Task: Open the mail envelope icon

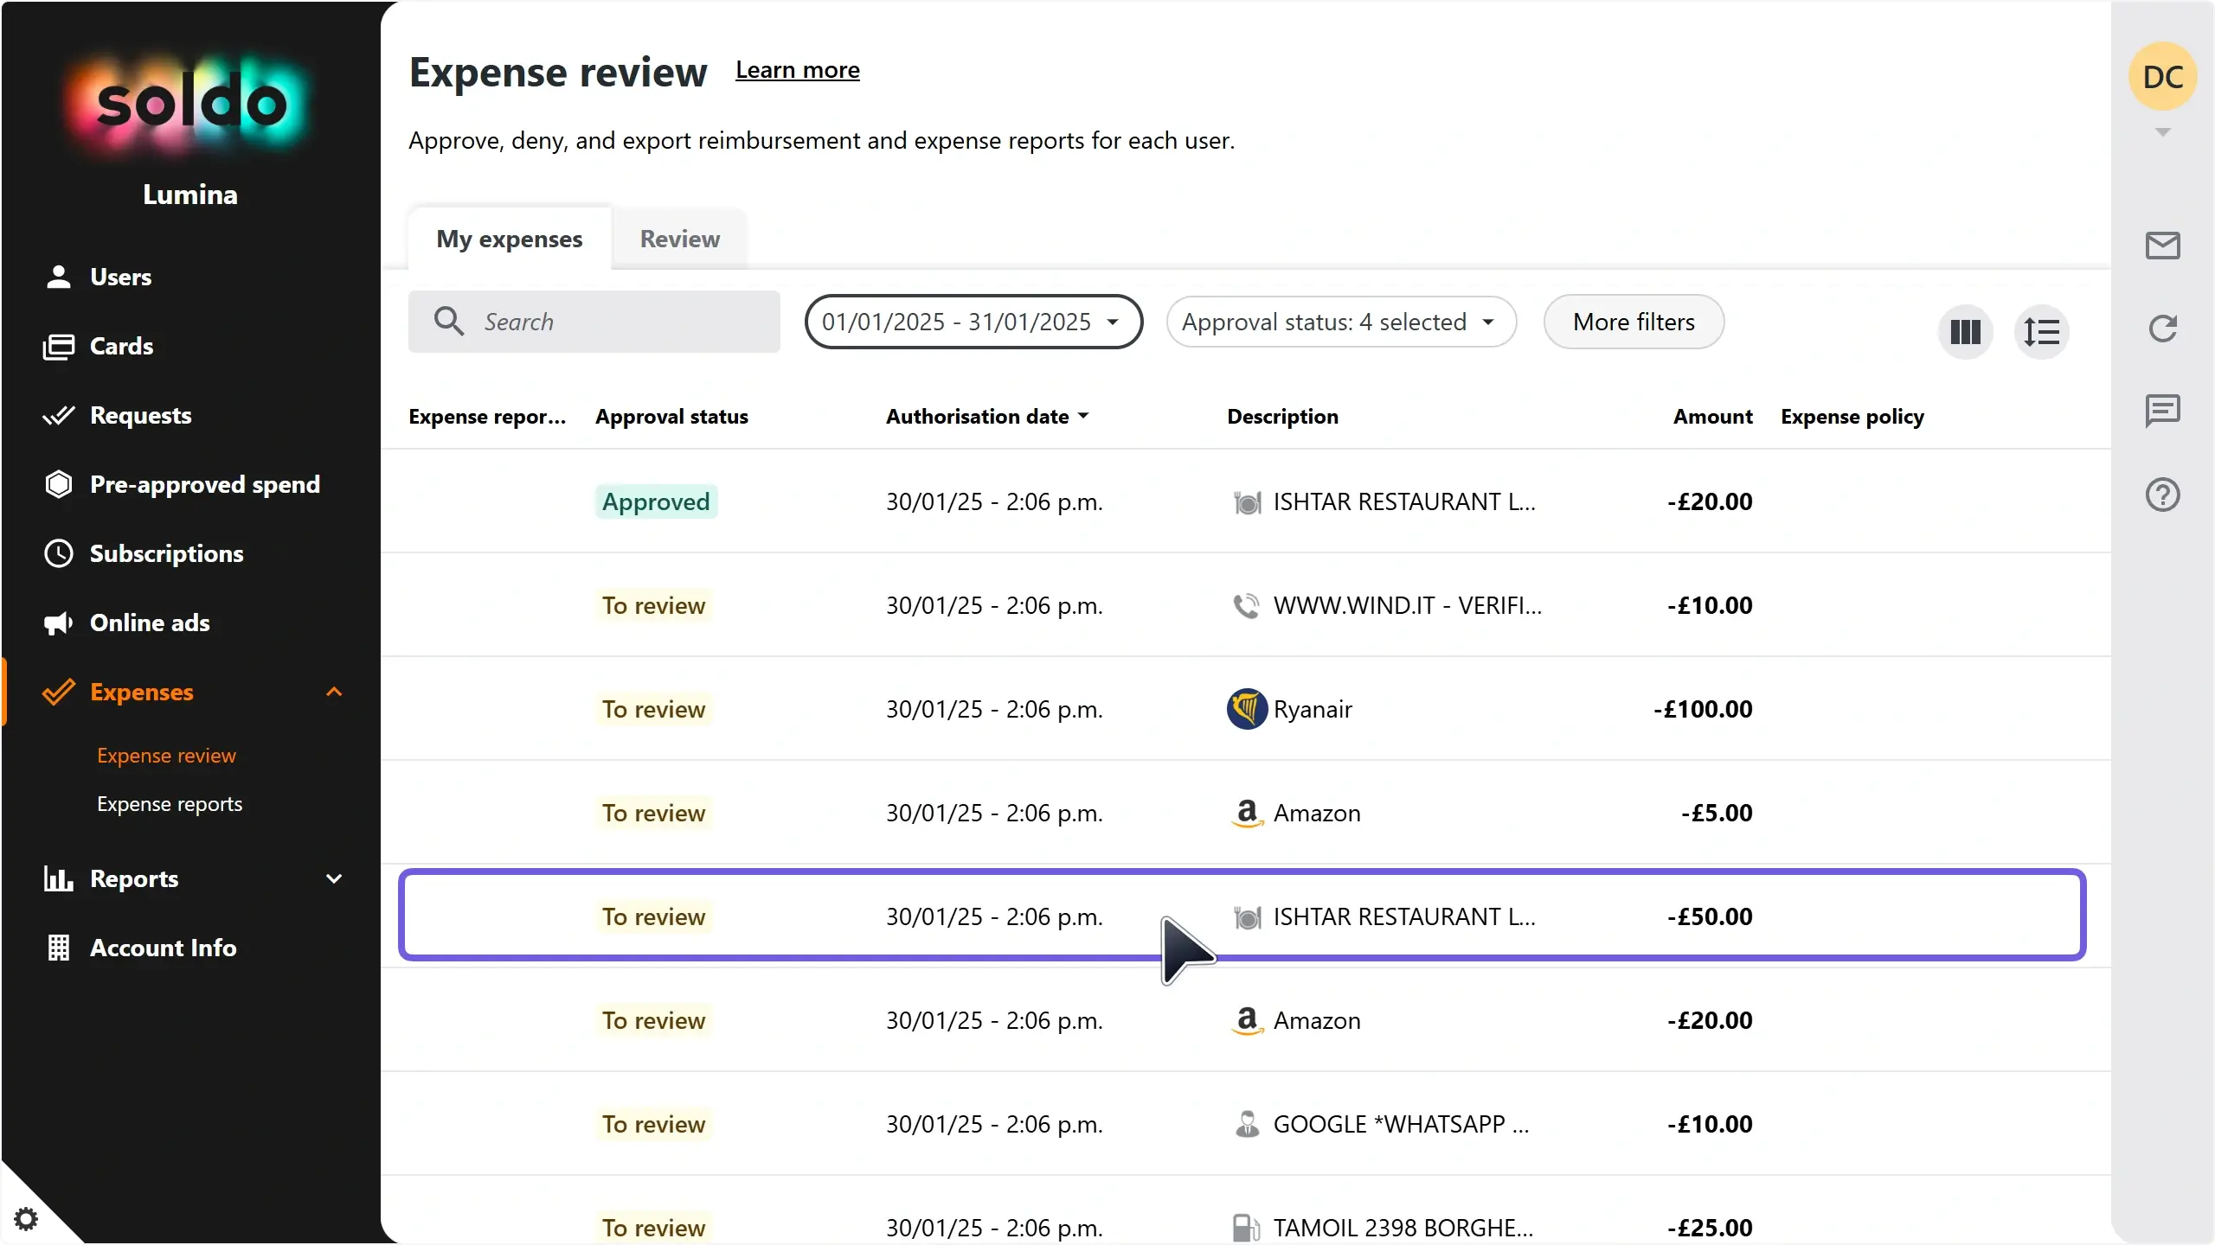Action: (x=2162, y=246)
